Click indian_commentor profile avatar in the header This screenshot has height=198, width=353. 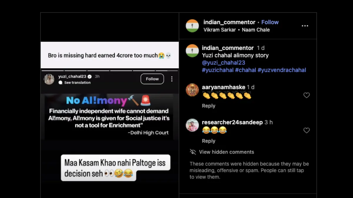[x=192, y=26]
